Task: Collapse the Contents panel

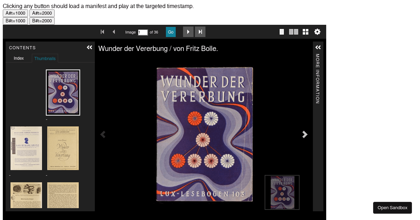Action: (x=90, y=47)
